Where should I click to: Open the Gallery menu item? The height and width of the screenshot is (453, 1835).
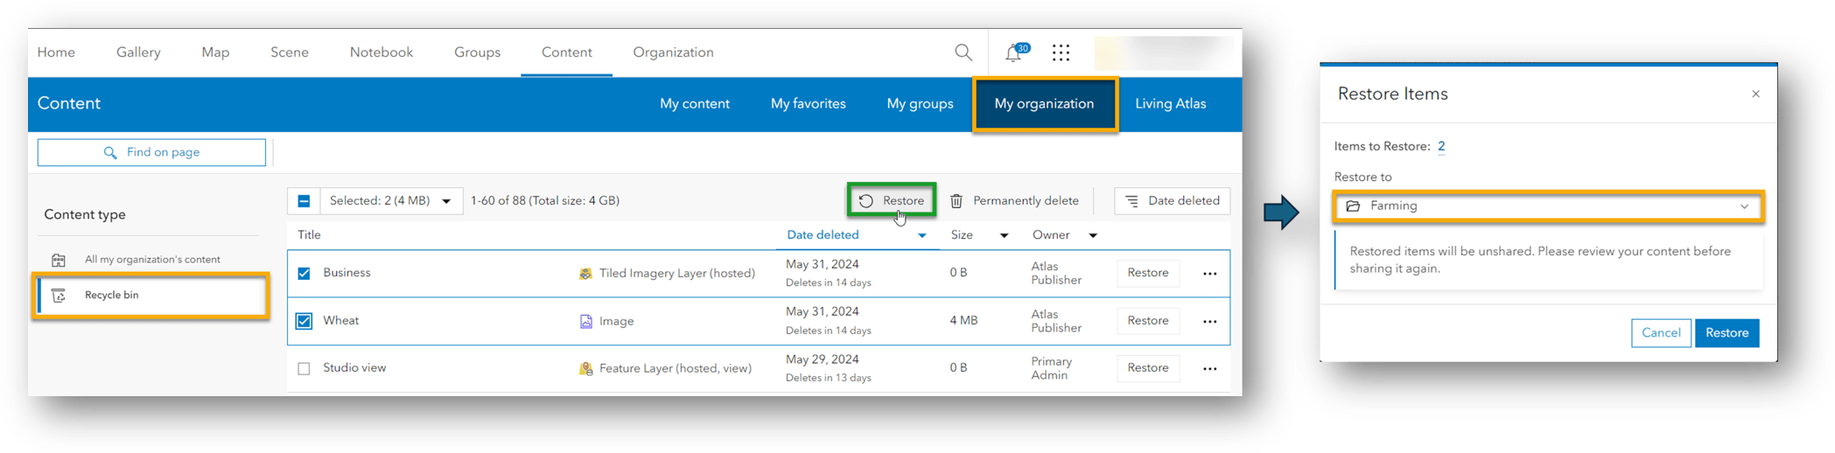tap(138, 52)
